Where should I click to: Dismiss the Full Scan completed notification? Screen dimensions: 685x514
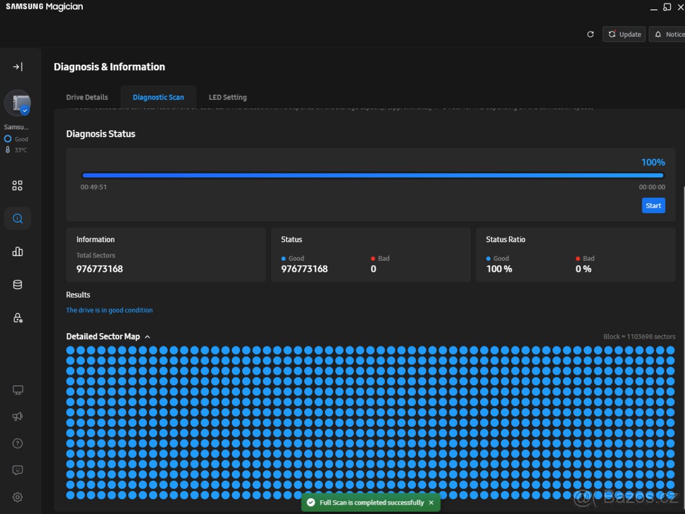(431, 503)
